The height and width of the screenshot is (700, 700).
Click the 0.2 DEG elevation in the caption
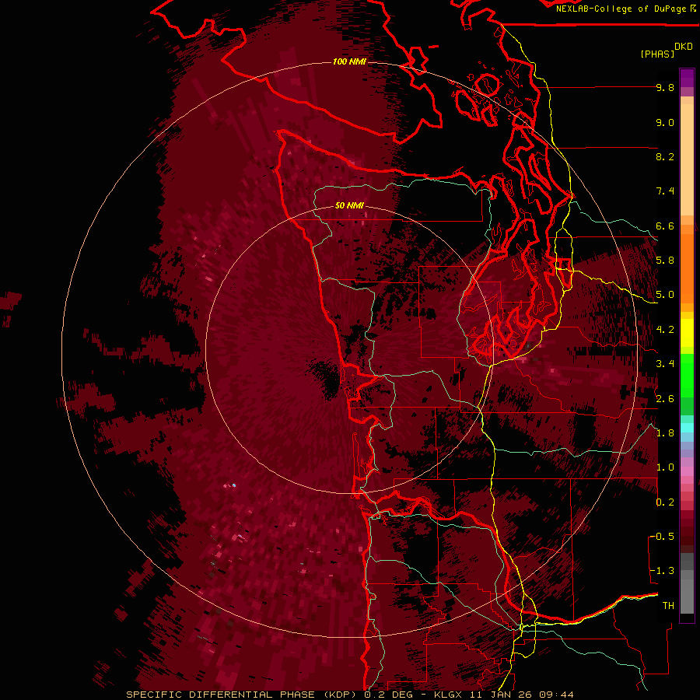point(388,695)
